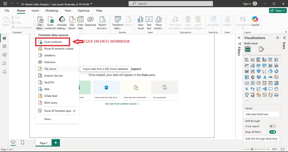
Task: Click Sign in
Action: [x=247, y=4]
